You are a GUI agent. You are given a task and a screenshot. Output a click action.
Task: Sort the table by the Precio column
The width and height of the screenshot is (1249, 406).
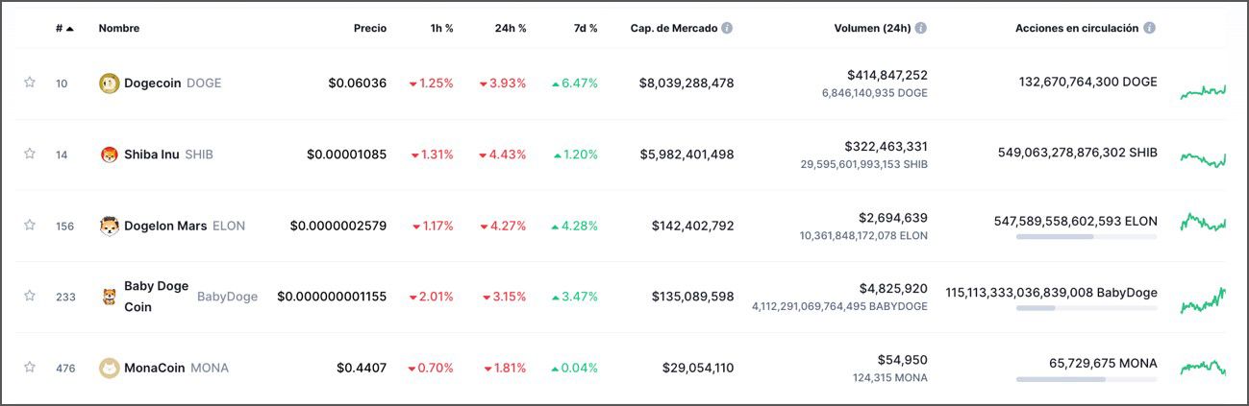369,28
